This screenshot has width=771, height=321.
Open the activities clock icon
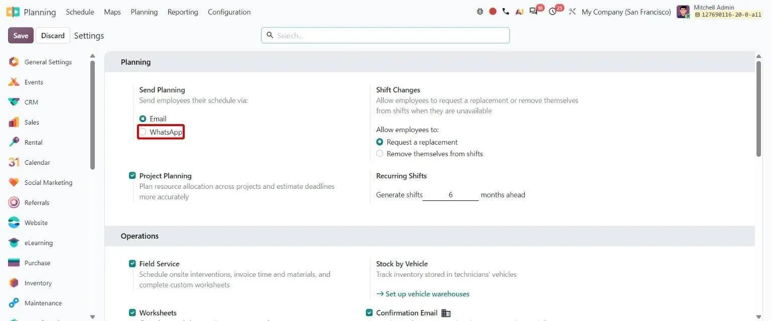553,12
